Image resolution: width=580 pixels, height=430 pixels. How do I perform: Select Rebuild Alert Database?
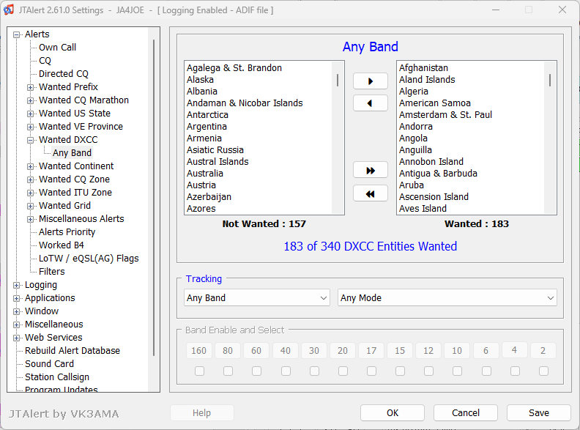(x=72, y=351)
